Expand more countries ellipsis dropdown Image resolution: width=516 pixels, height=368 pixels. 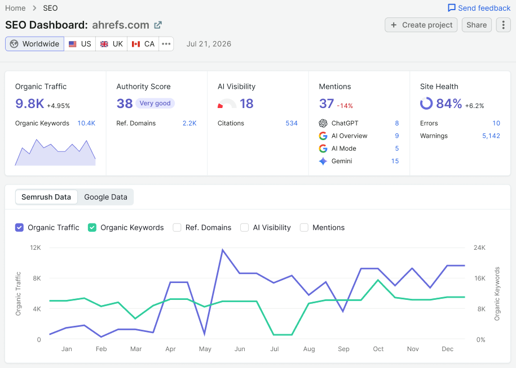pos(166,44)
